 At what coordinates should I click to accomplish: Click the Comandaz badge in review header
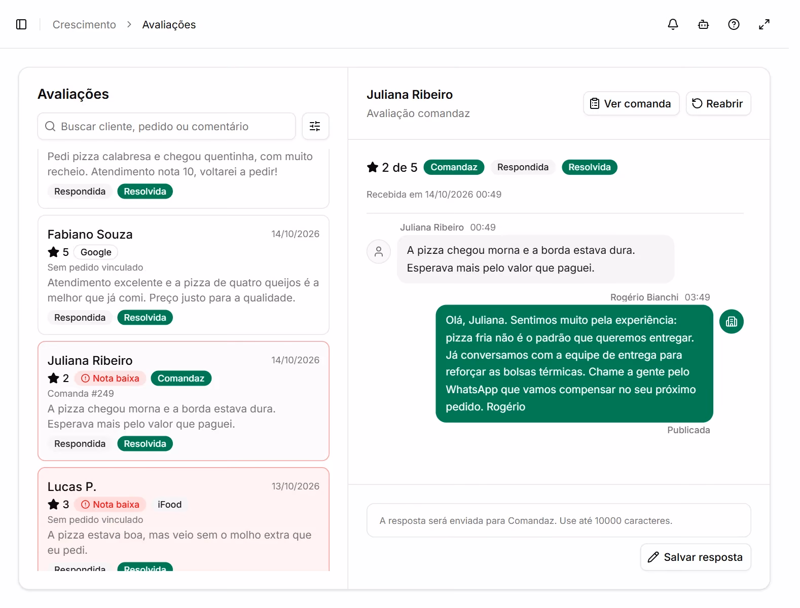click(x=454, y=167)
